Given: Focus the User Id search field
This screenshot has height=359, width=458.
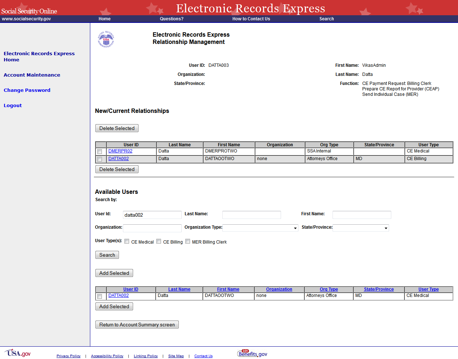Looking at the screenshot, I should coord(152,215).
